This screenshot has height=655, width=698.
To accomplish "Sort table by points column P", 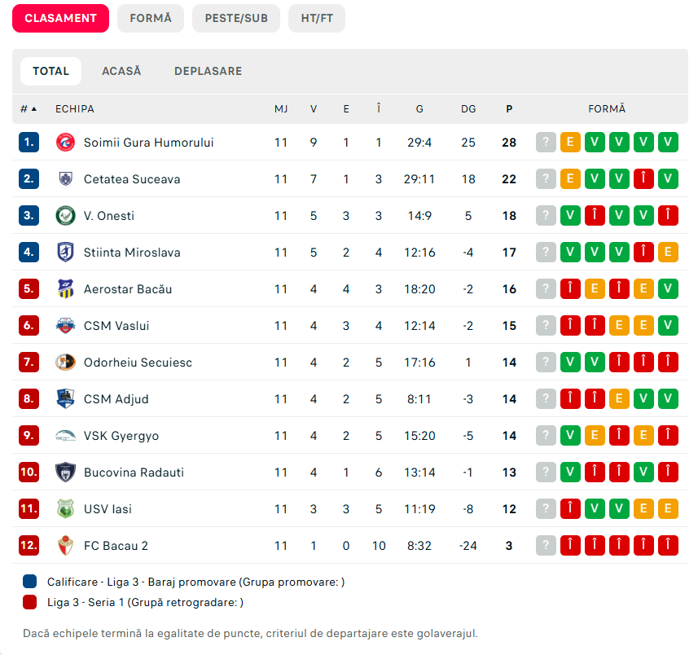I will 509,109.
